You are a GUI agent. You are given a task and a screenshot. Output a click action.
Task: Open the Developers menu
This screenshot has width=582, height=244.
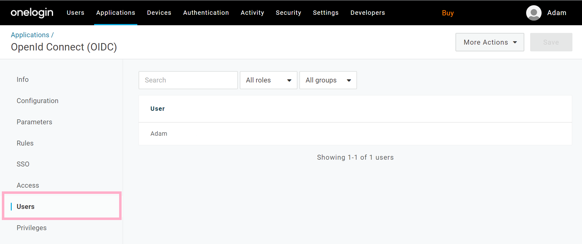tap(368, 13)
